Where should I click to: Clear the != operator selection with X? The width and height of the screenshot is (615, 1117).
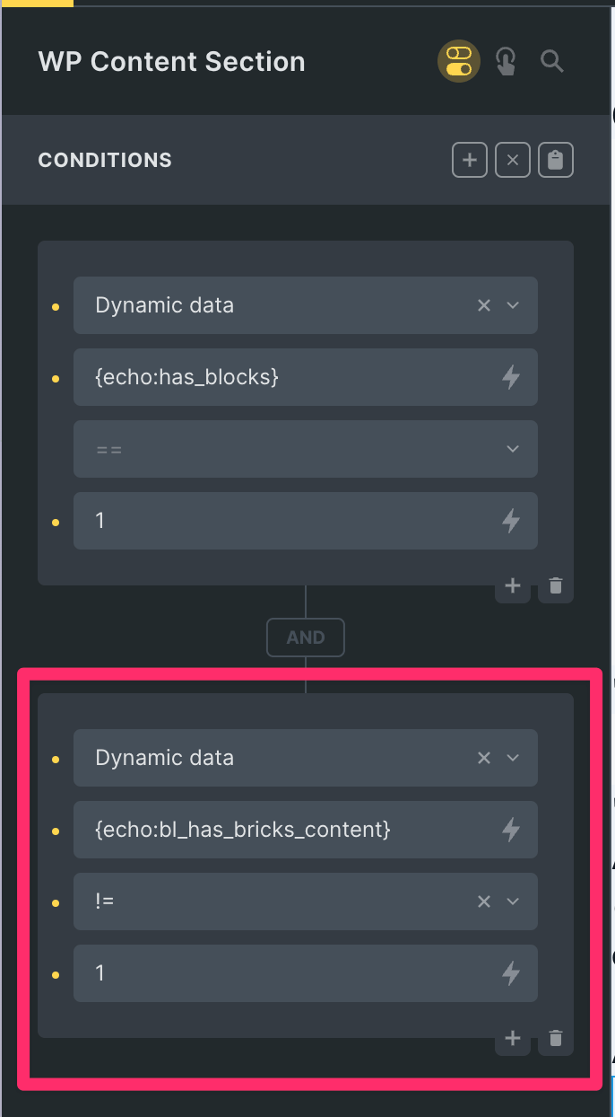click(x=484, y=902)
